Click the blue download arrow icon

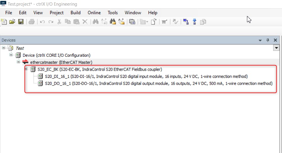[x=194, y=22]
